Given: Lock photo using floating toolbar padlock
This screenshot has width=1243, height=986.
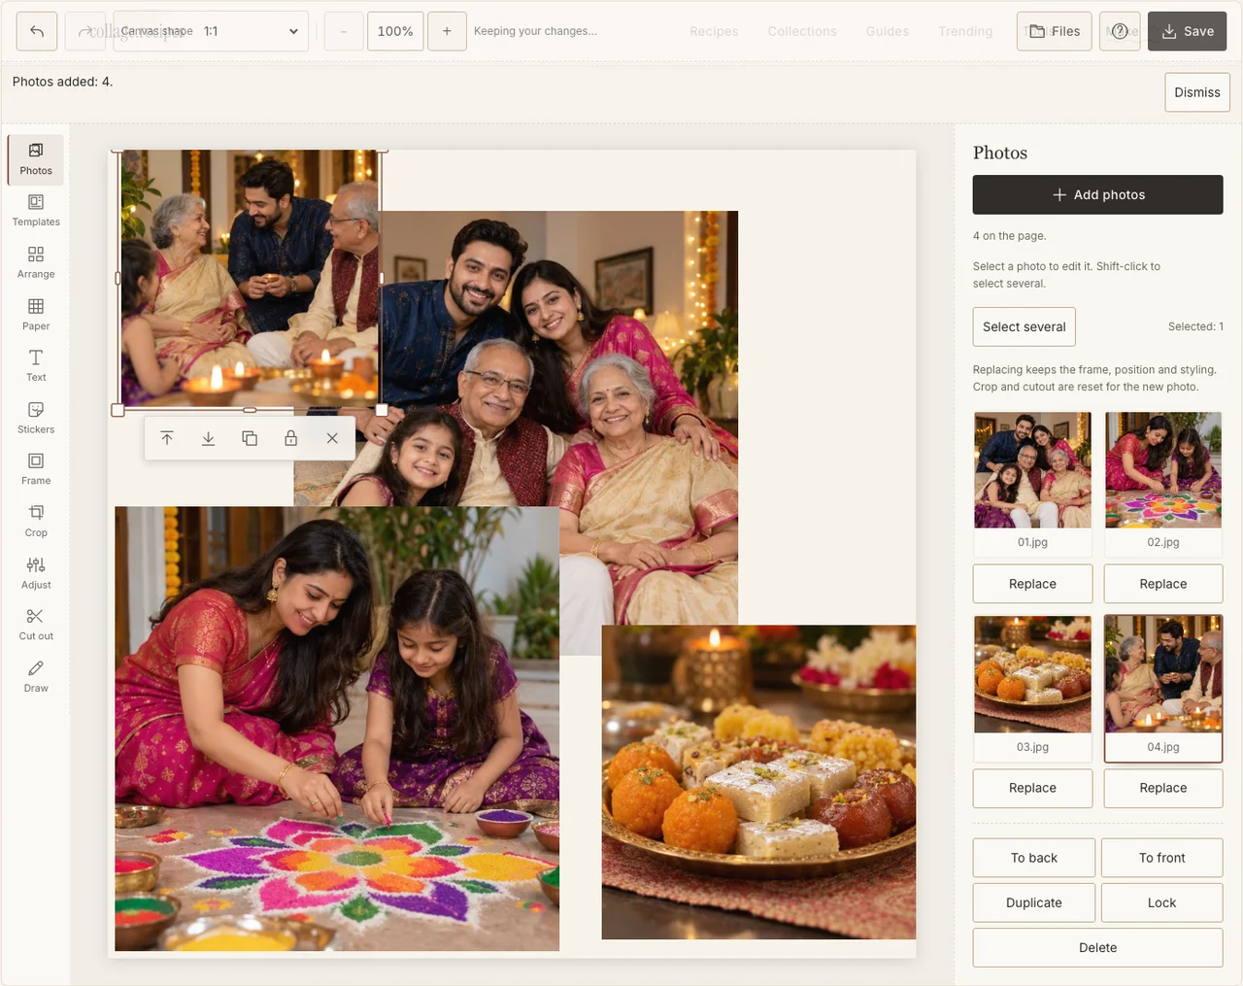Looking at the screenshot, I should click(x=290, y=438).
